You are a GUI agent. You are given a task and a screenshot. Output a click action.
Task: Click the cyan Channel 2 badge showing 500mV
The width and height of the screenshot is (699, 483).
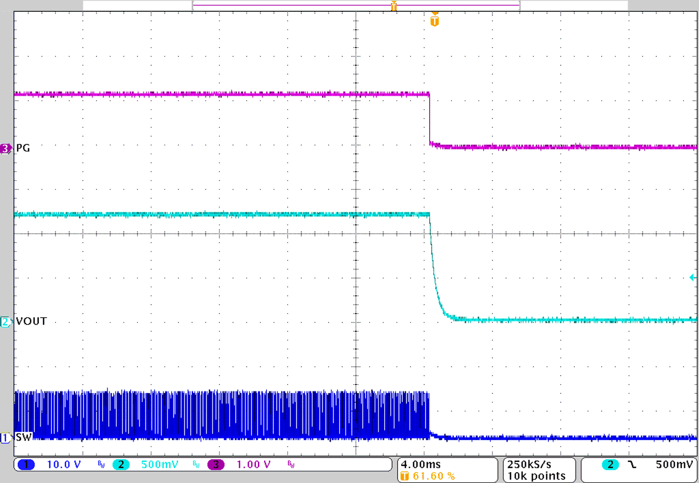click(121, 464)
